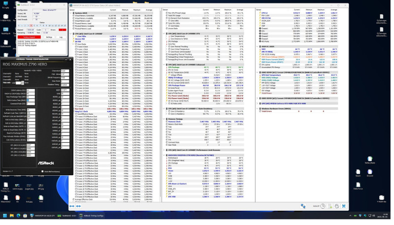Collapse the 'CPU [#0] ... DTS' sensor group
This screenshot has width=394, height=225.
(x=164, y=33)
